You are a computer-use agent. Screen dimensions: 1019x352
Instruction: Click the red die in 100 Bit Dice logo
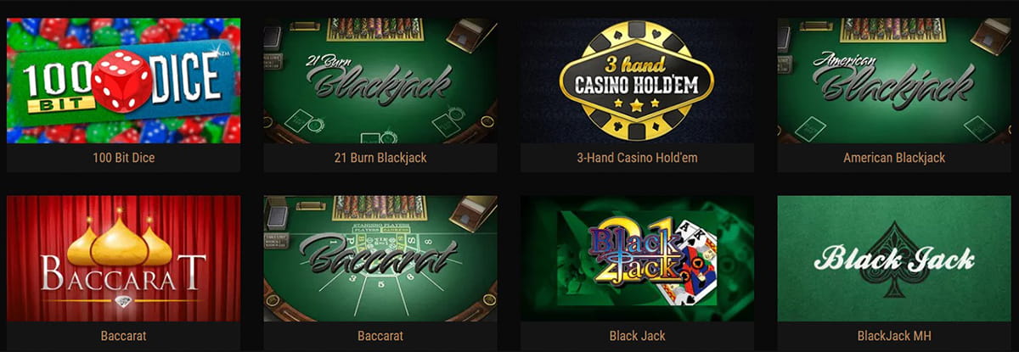point(123,81)
